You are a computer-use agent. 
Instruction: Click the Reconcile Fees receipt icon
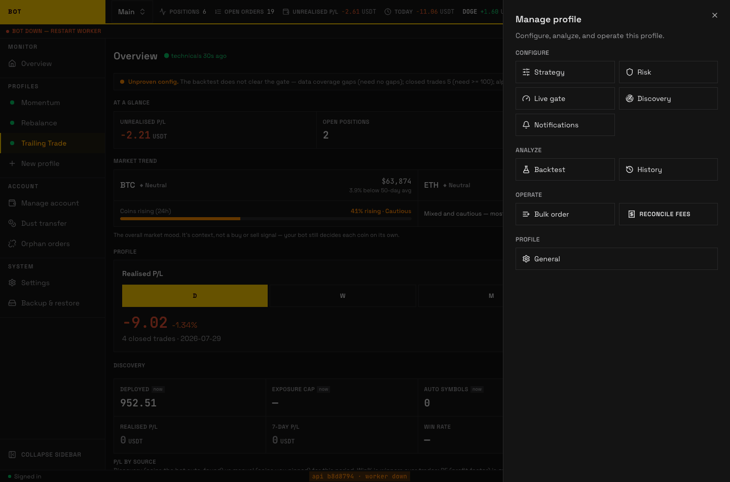click(632, 214)
